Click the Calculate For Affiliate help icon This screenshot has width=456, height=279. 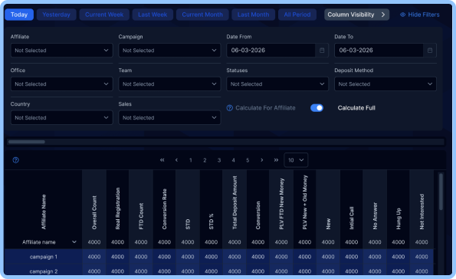230,108
